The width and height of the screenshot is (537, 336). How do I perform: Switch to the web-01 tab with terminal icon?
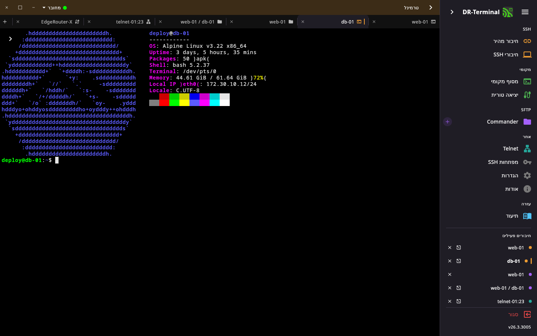coord(404,22)
